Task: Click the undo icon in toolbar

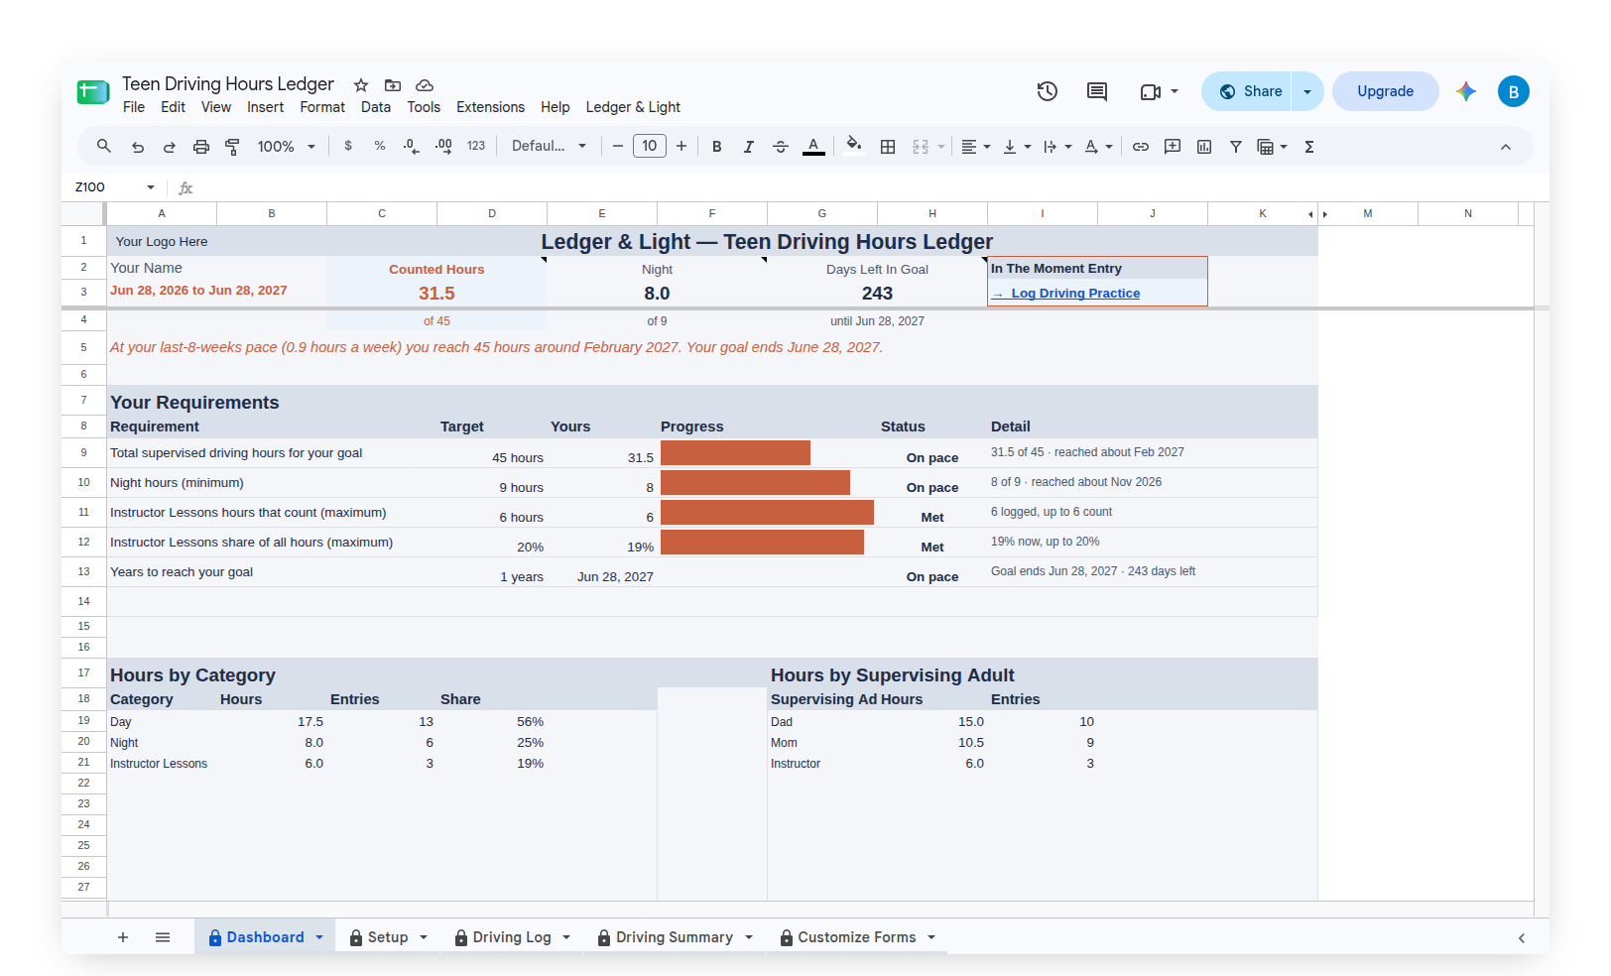Action: point(138,147)
